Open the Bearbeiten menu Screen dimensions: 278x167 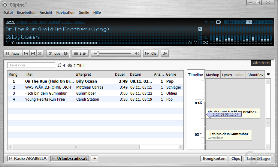pyautogui.click(x=26, y=13)
